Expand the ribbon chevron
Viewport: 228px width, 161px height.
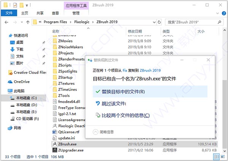point(217,13)
